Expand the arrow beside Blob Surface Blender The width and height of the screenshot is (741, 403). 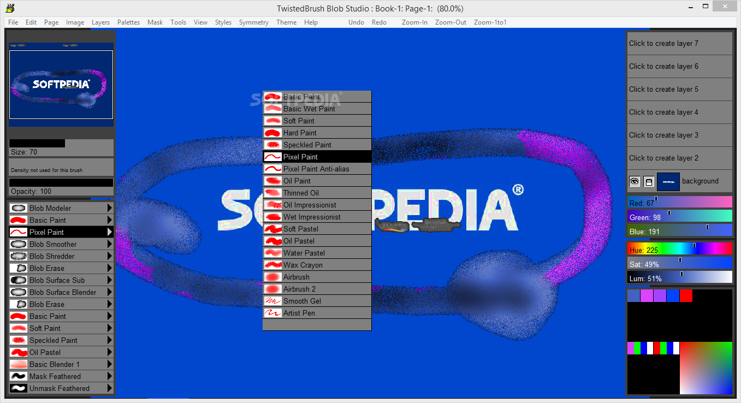pyautogui.click(x=110, y=292)
